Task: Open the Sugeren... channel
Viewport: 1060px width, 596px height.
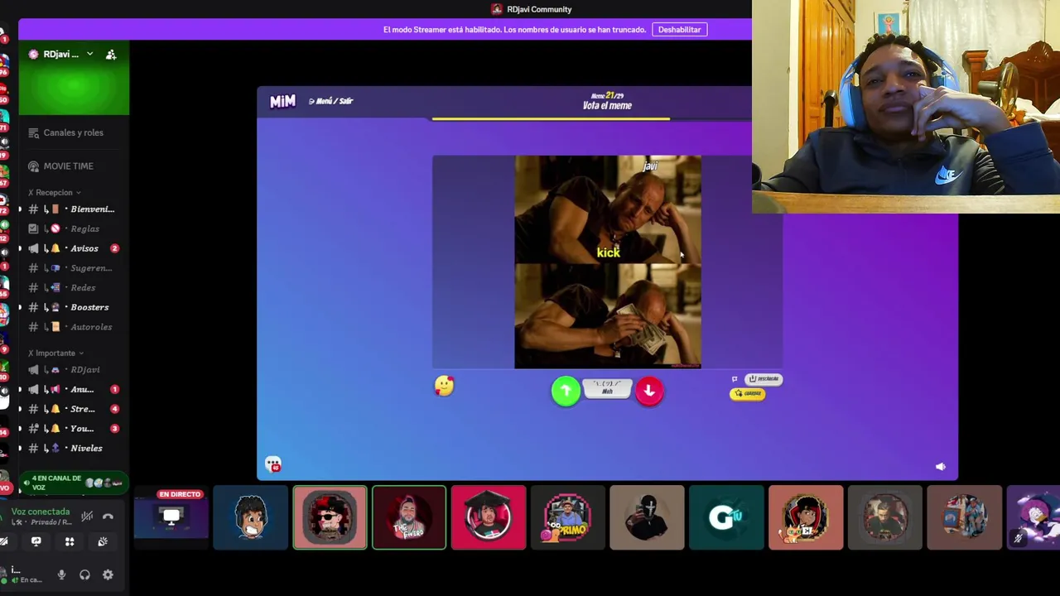Action: (x=73, y=268)
